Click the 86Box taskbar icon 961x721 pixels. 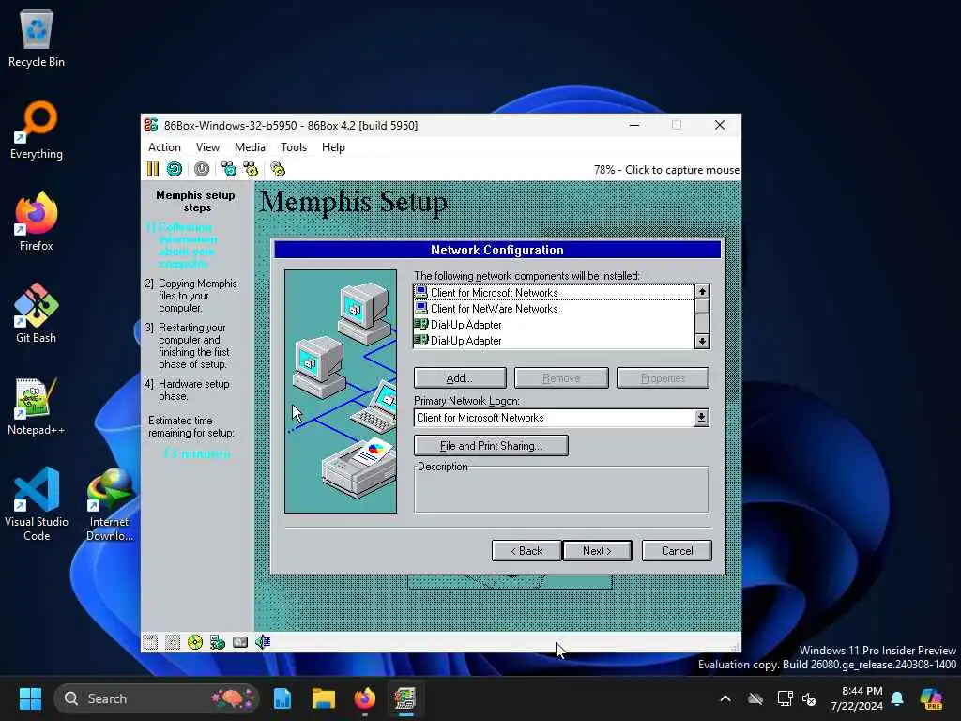[x=405, y=698]
